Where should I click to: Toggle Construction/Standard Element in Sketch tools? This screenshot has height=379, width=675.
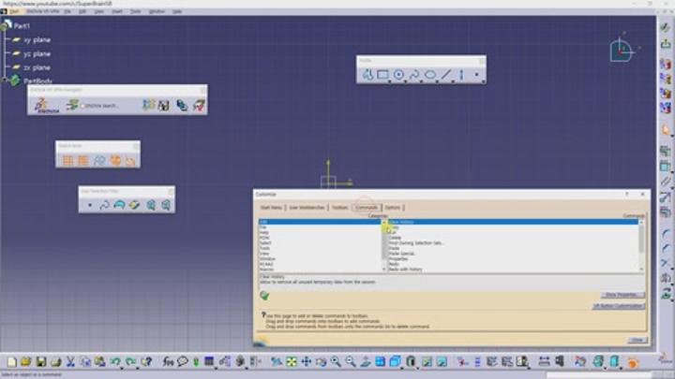pos(99,160)
